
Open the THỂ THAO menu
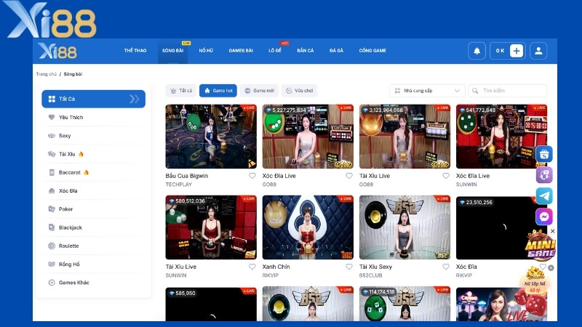coord(135,51)
